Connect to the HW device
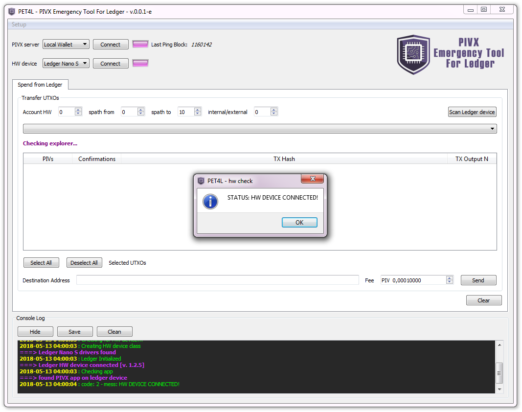This screenshot has height=412, width=522. pos(111,63)
